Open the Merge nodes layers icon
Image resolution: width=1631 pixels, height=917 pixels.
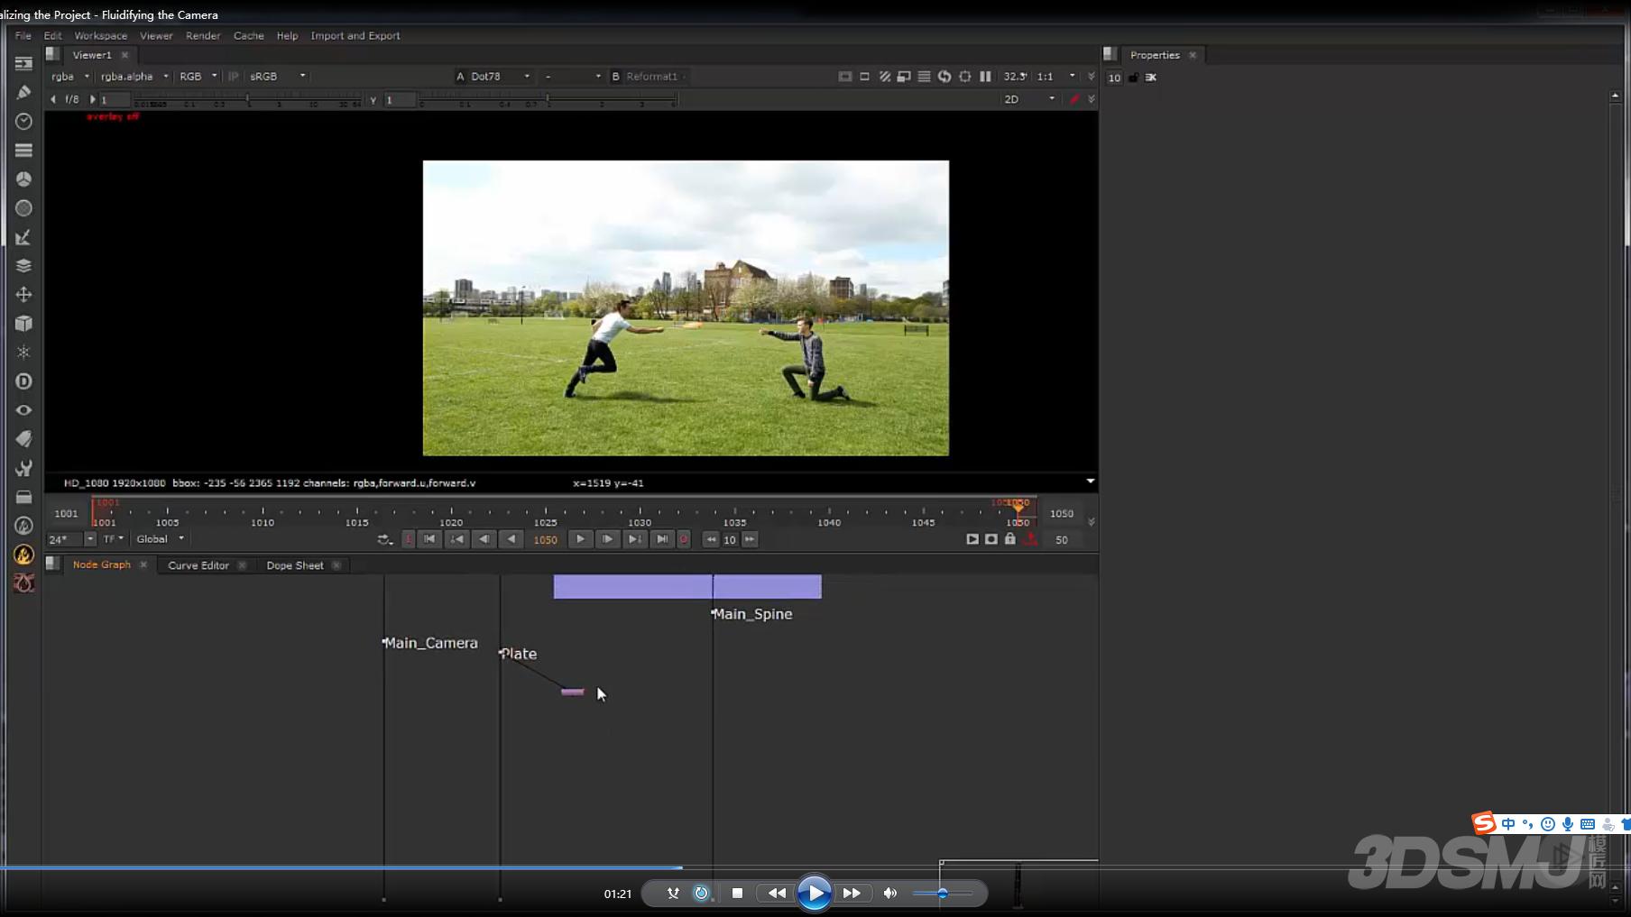point(23,266)
